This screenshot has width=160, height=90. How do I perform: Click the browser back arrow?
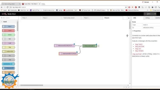pos(2,7)
